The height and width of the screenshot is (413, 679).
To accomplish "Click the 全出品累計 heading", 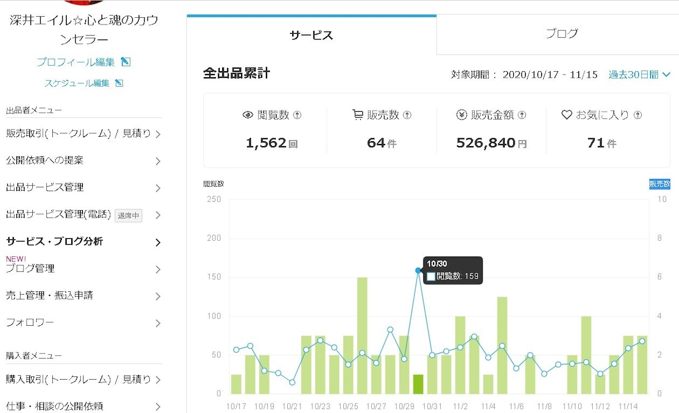I will pyautogui.click(x=237, y=73).
